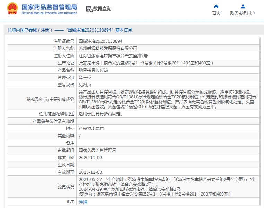Click the 首页 home icon

pos(216,7)
